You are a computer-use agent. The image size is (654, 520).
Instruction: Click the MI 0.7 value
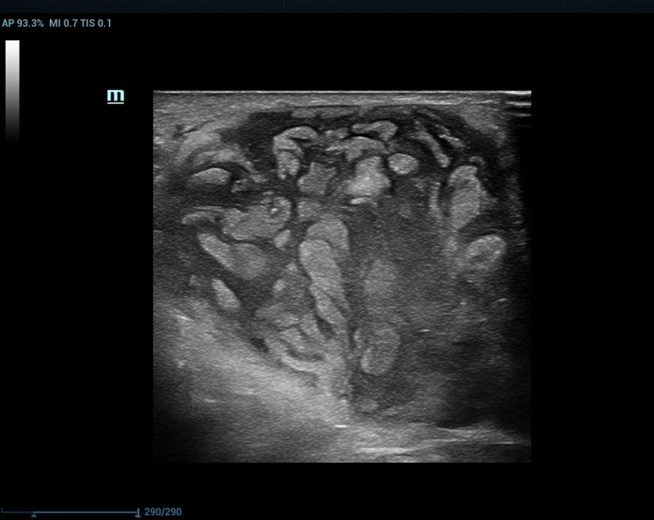[x=64, y=24]
